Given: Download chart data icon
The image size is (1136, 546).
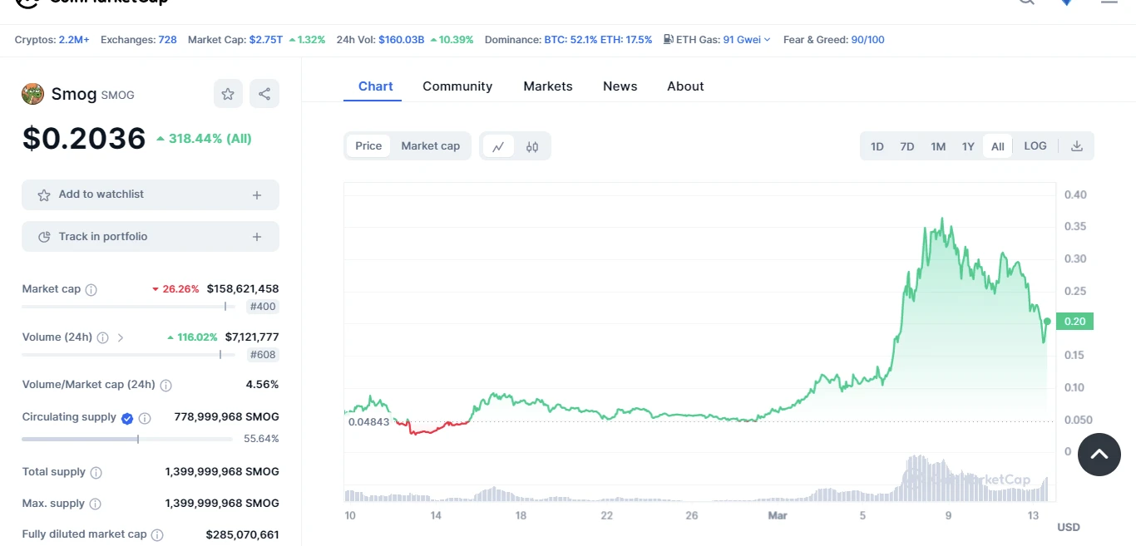Looking at the screenshot, I should 1077,146.
